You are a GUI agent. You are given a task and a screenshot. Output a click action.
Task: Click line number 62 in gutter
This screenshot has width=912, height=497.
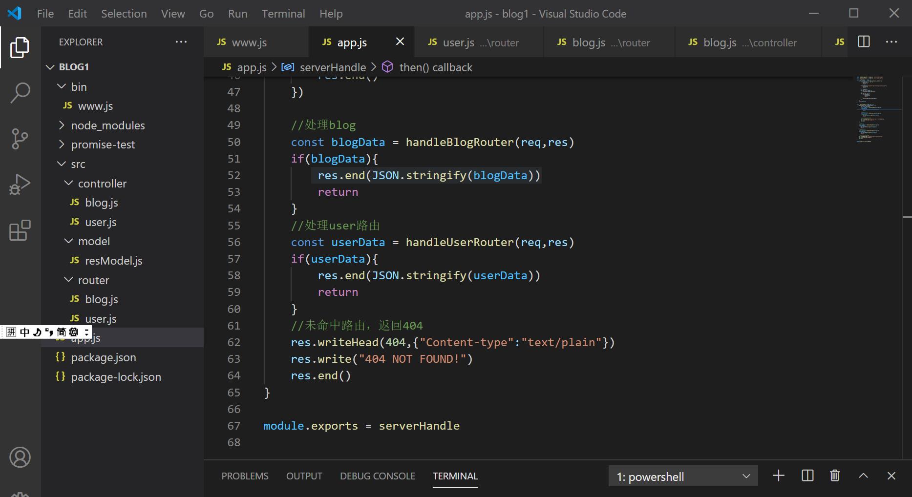pyautogui.click(x=234, y=342)
